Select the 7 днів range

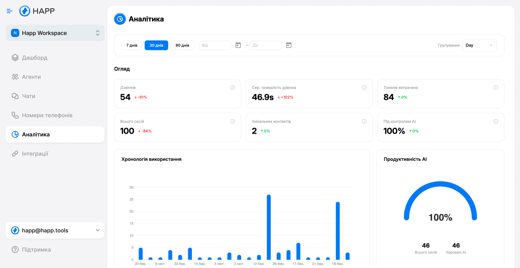[132, 45]
